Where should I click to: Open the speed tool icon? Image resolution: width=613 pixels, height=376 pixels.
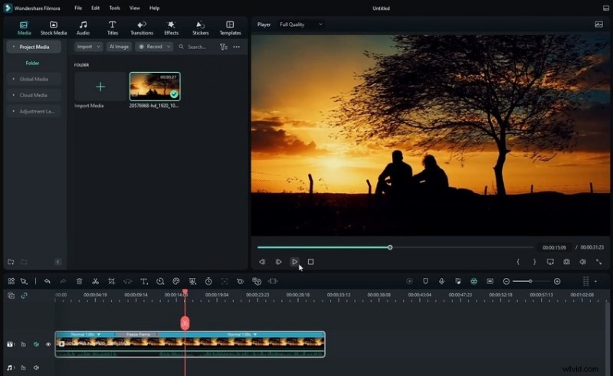click(160, 281)
